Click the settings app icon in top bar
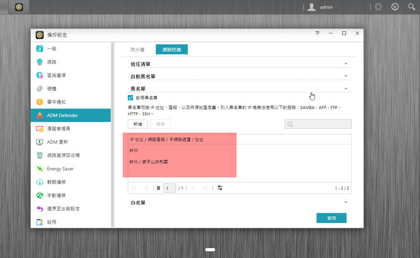 pyautogui.click(x=19, y=7)
